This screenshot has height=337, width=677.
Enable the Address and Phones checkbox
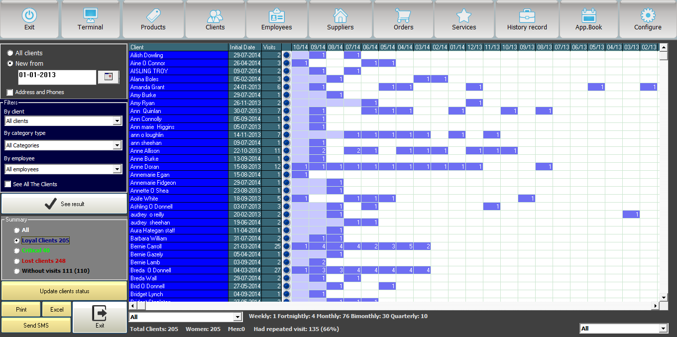click(10, 93)
